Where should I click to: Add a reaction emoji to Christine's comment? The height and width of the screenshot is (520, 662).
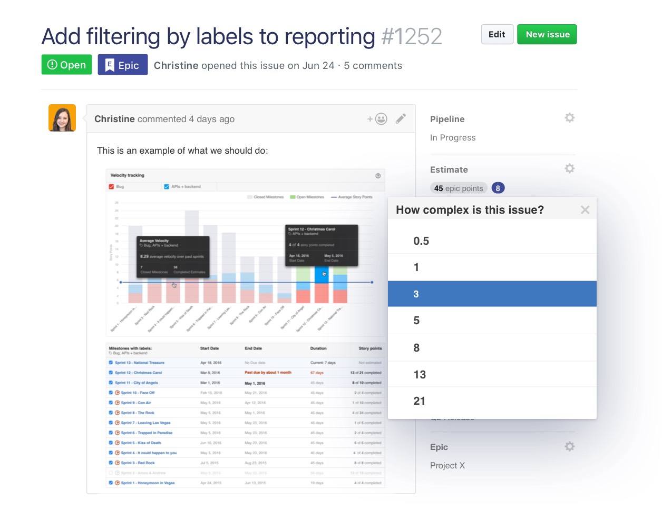pyautogui.click(x=380, y=119)
